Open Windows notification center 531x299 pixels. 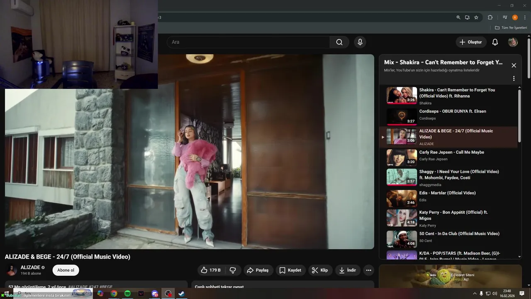tap(522, 294)
